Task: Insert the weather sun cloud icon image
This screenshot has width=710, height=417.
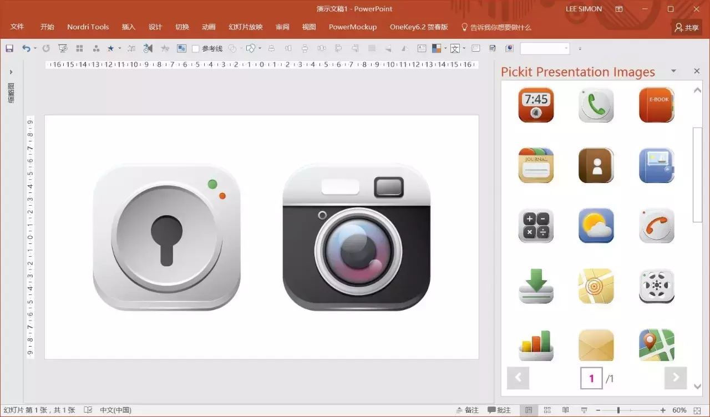Action: pos(596,226)
